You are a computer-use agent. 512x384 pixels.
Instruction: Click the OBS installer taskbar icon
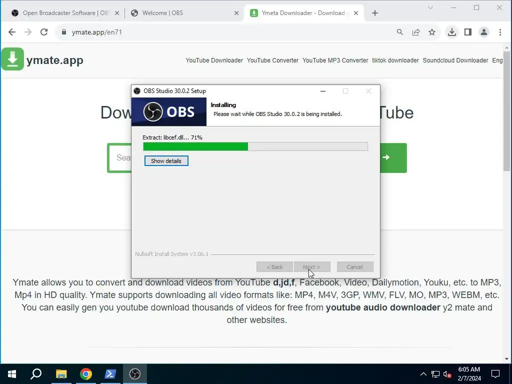coord(135,374)
